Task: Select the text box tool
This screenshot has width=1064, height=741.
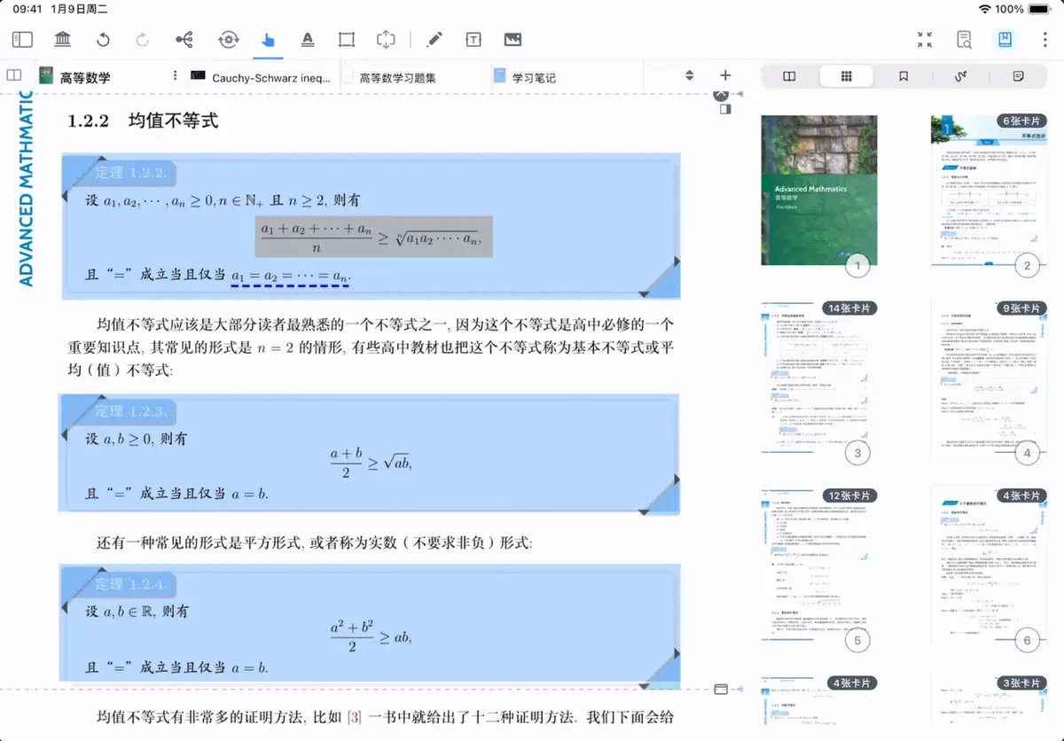Action: pos(473,39)
